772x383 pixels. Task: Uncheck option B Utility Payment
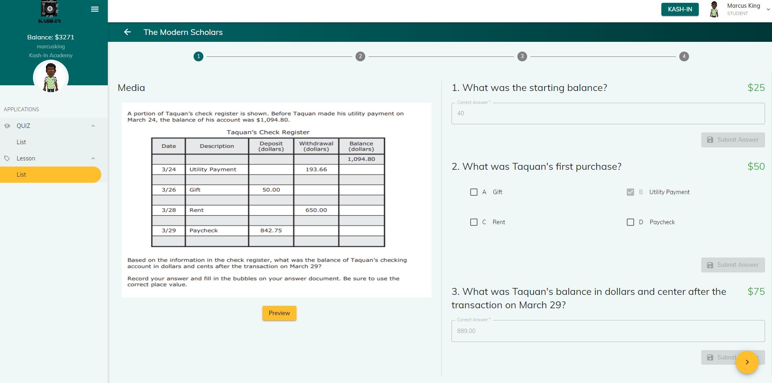pyautogui.click(x=630, y=192)
